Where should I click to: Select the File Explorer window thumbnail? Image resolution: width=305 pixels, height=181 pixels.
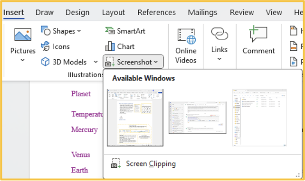[259, 118]
